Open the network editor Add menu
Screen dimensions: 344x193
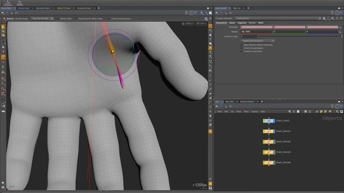(x=219, y=112)
